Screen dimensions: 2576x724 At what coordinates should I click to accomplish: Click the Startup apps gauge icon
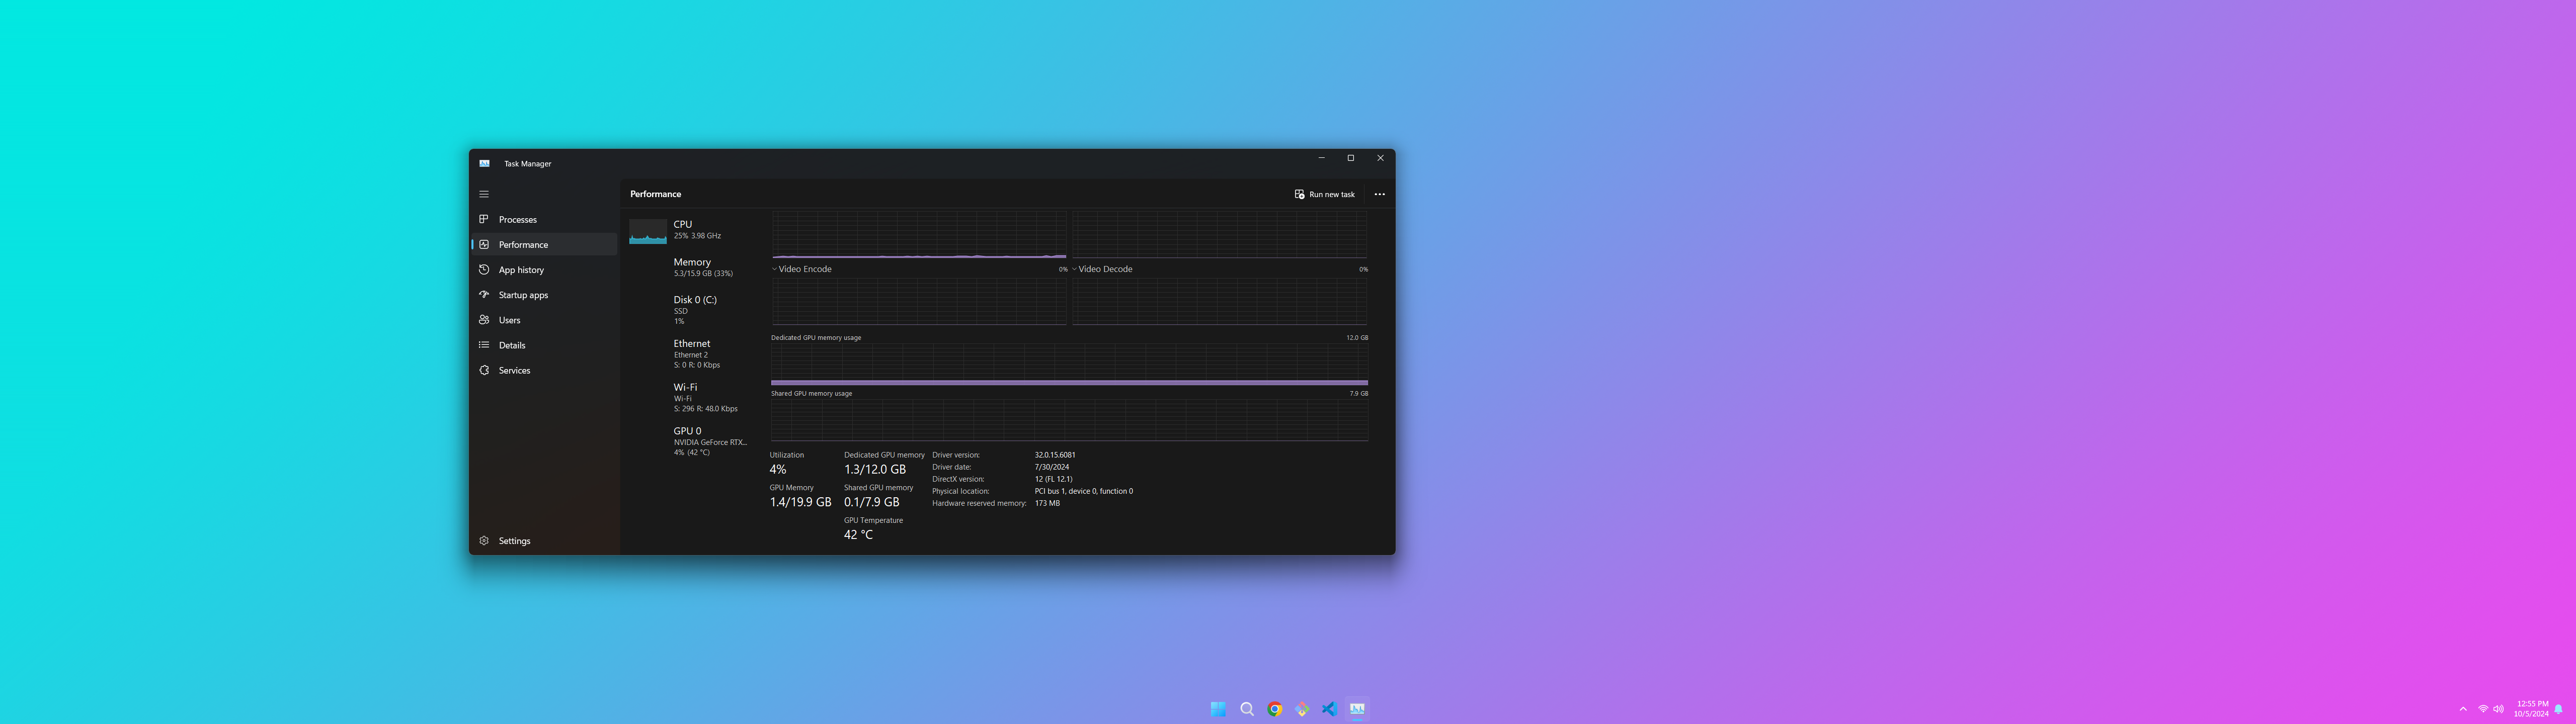point(484,295)
